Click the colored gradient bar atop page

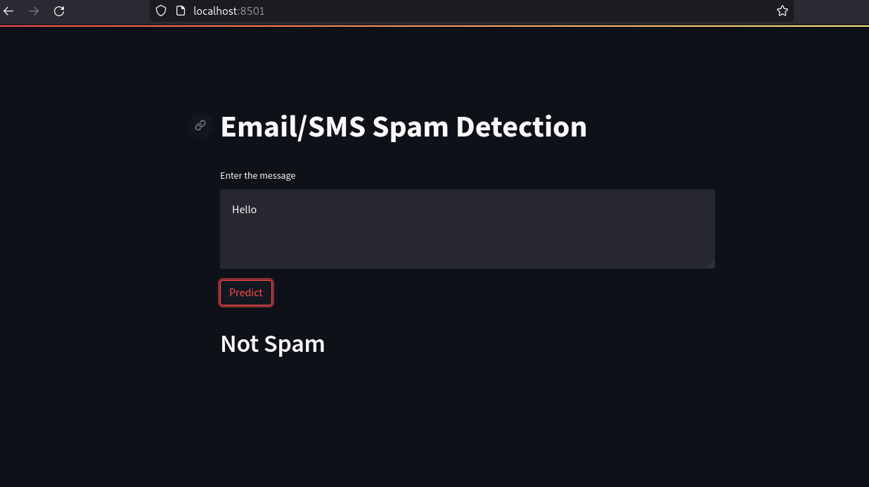click(x=434, y=26)
